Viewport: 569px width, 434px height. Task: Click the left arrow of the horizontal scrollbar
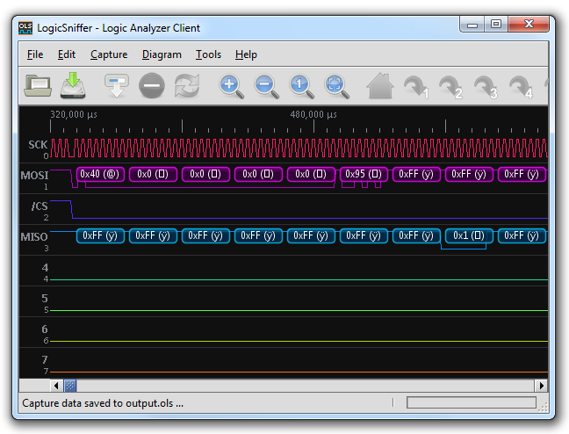point(56,386)
